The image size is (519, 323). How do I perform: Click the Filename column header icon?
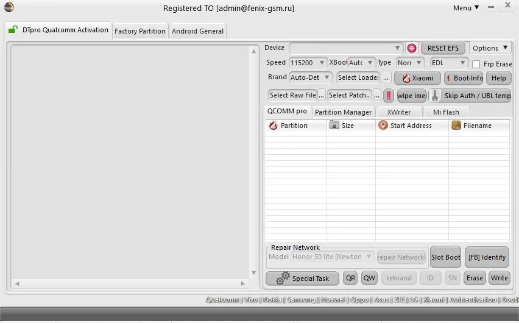pos(456,125)
